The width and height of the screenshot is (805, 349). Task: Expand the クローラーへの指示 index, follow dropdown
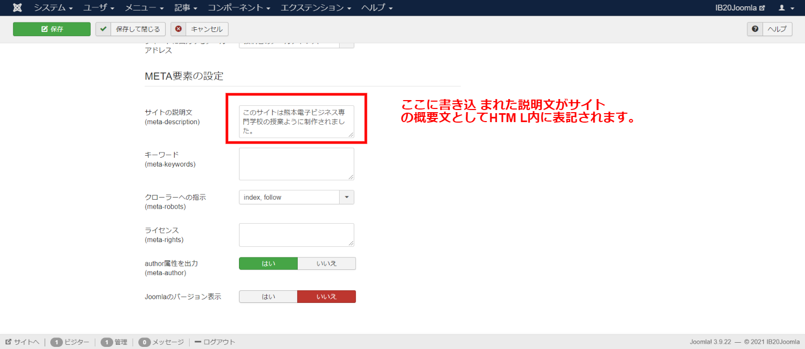click(346, 197)
